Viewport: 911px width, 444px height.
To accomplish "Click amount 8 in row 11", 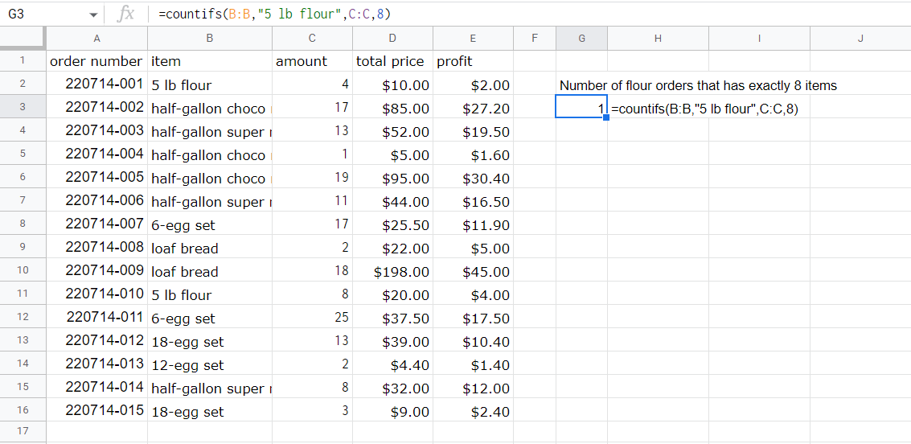I will click(312, 293).
